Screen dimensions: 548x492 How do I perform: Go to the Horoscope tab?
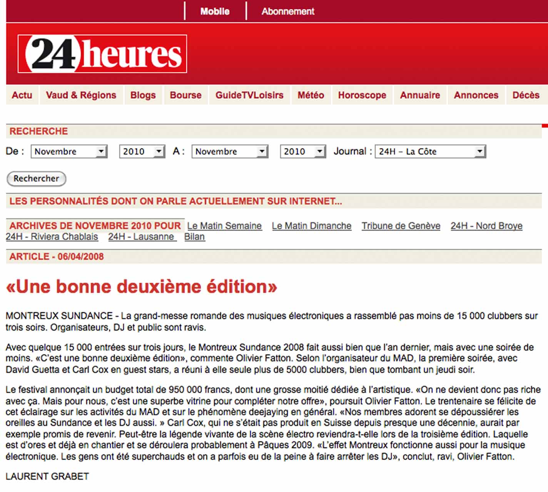pyautogui.click(x=362, y=95)
